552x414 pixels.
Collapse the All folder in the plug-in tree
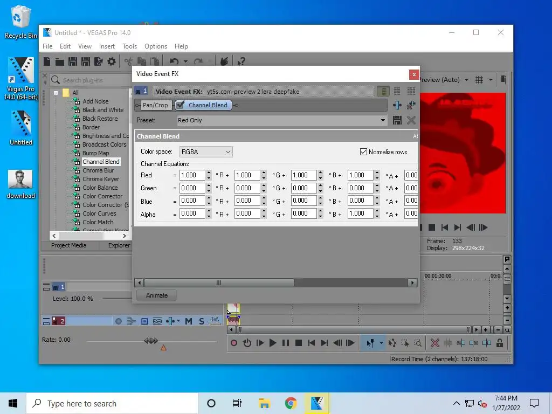[x=56, y=93]
